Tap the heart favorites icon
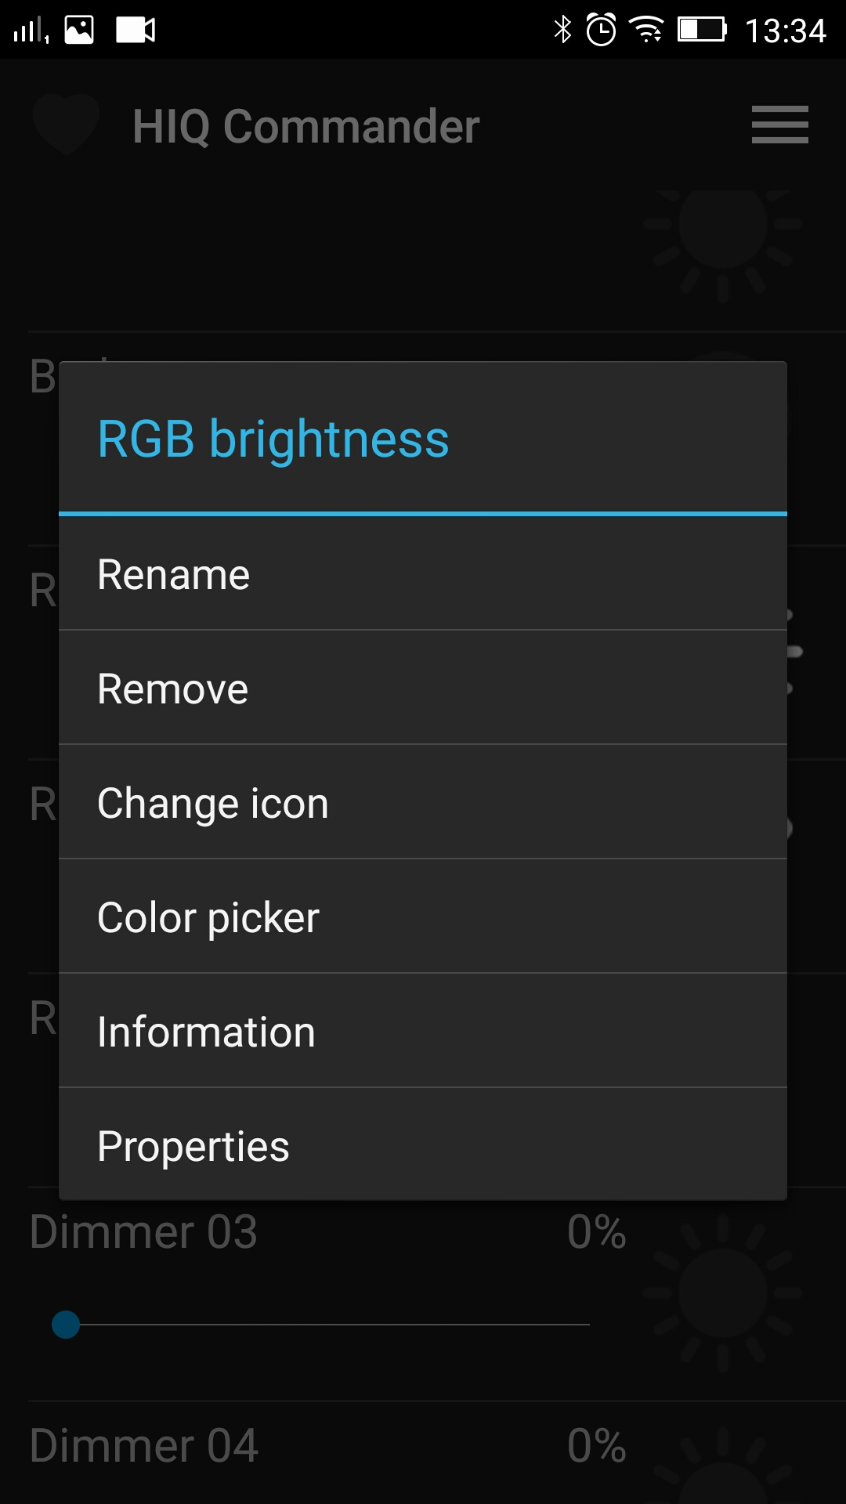 coord(66,124)
